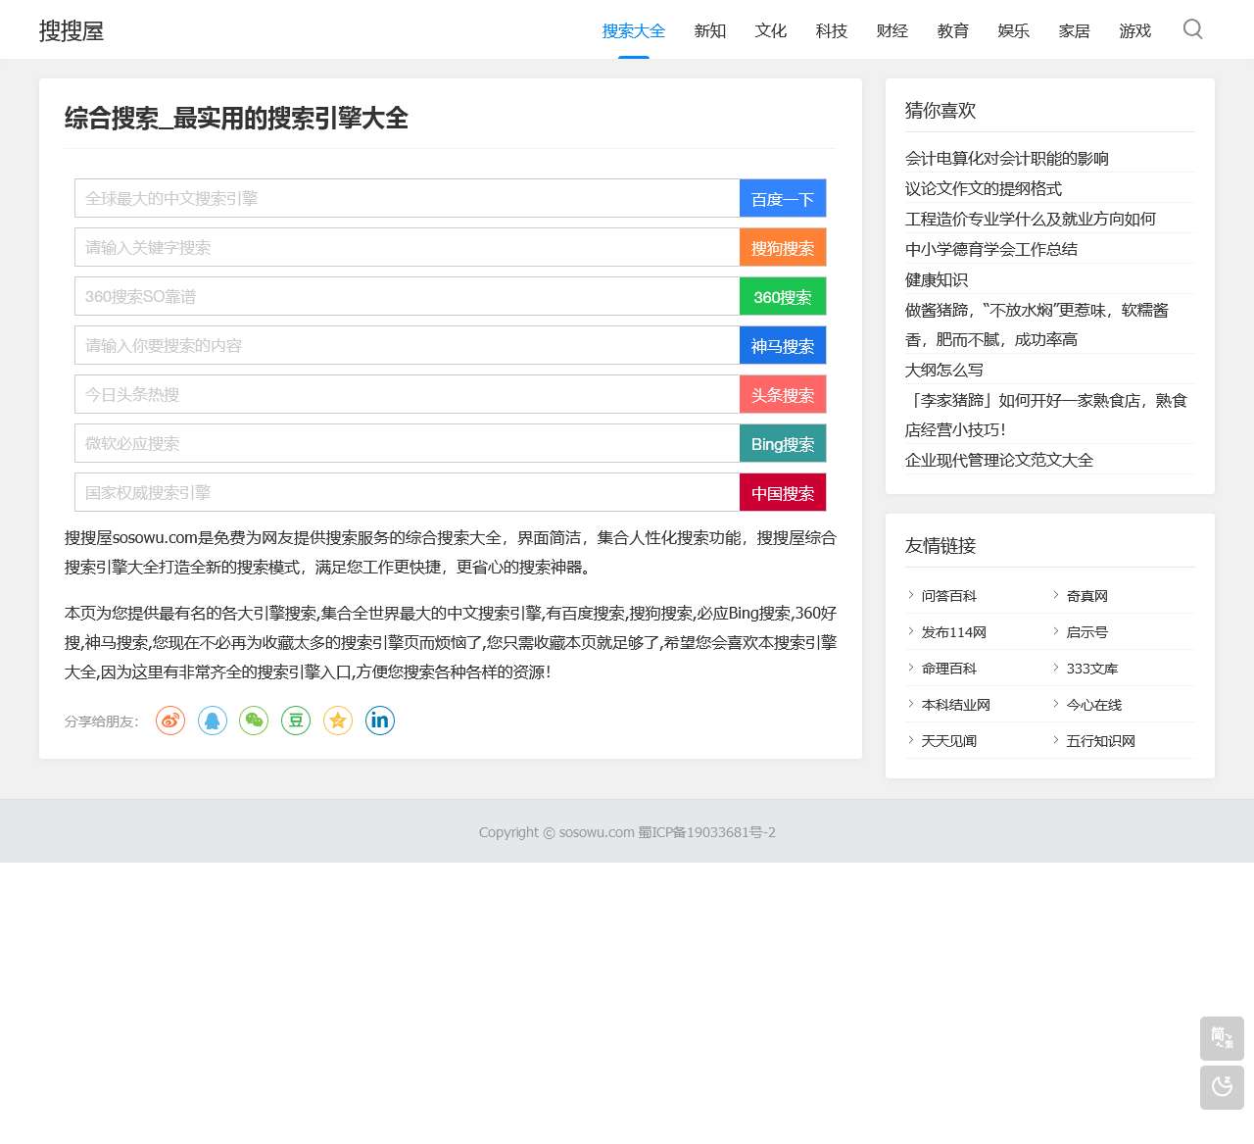The height and width of the screenshot is (1144, 1254).
Task: Share to QZone star icon
Action: coord(338,721)
